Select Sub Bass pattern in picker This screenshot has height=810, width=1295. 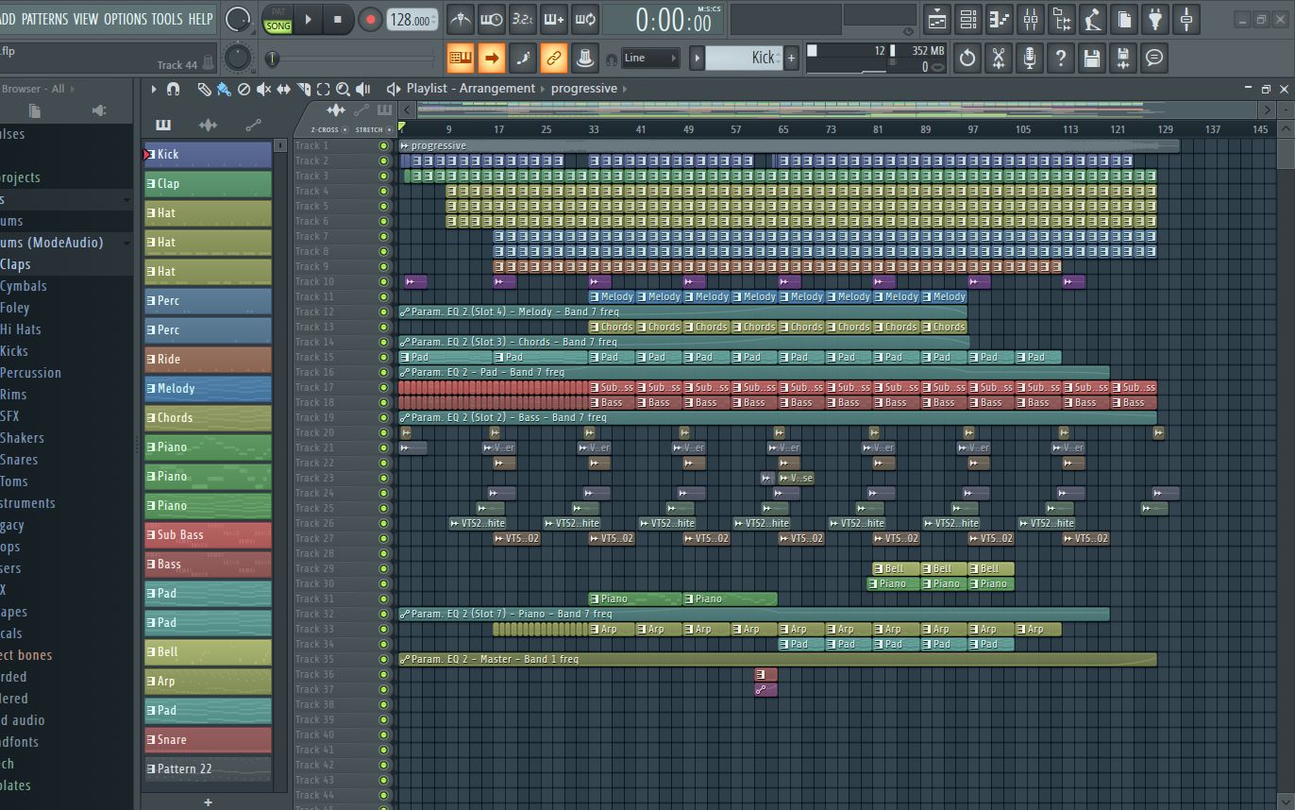click(208, 535)
